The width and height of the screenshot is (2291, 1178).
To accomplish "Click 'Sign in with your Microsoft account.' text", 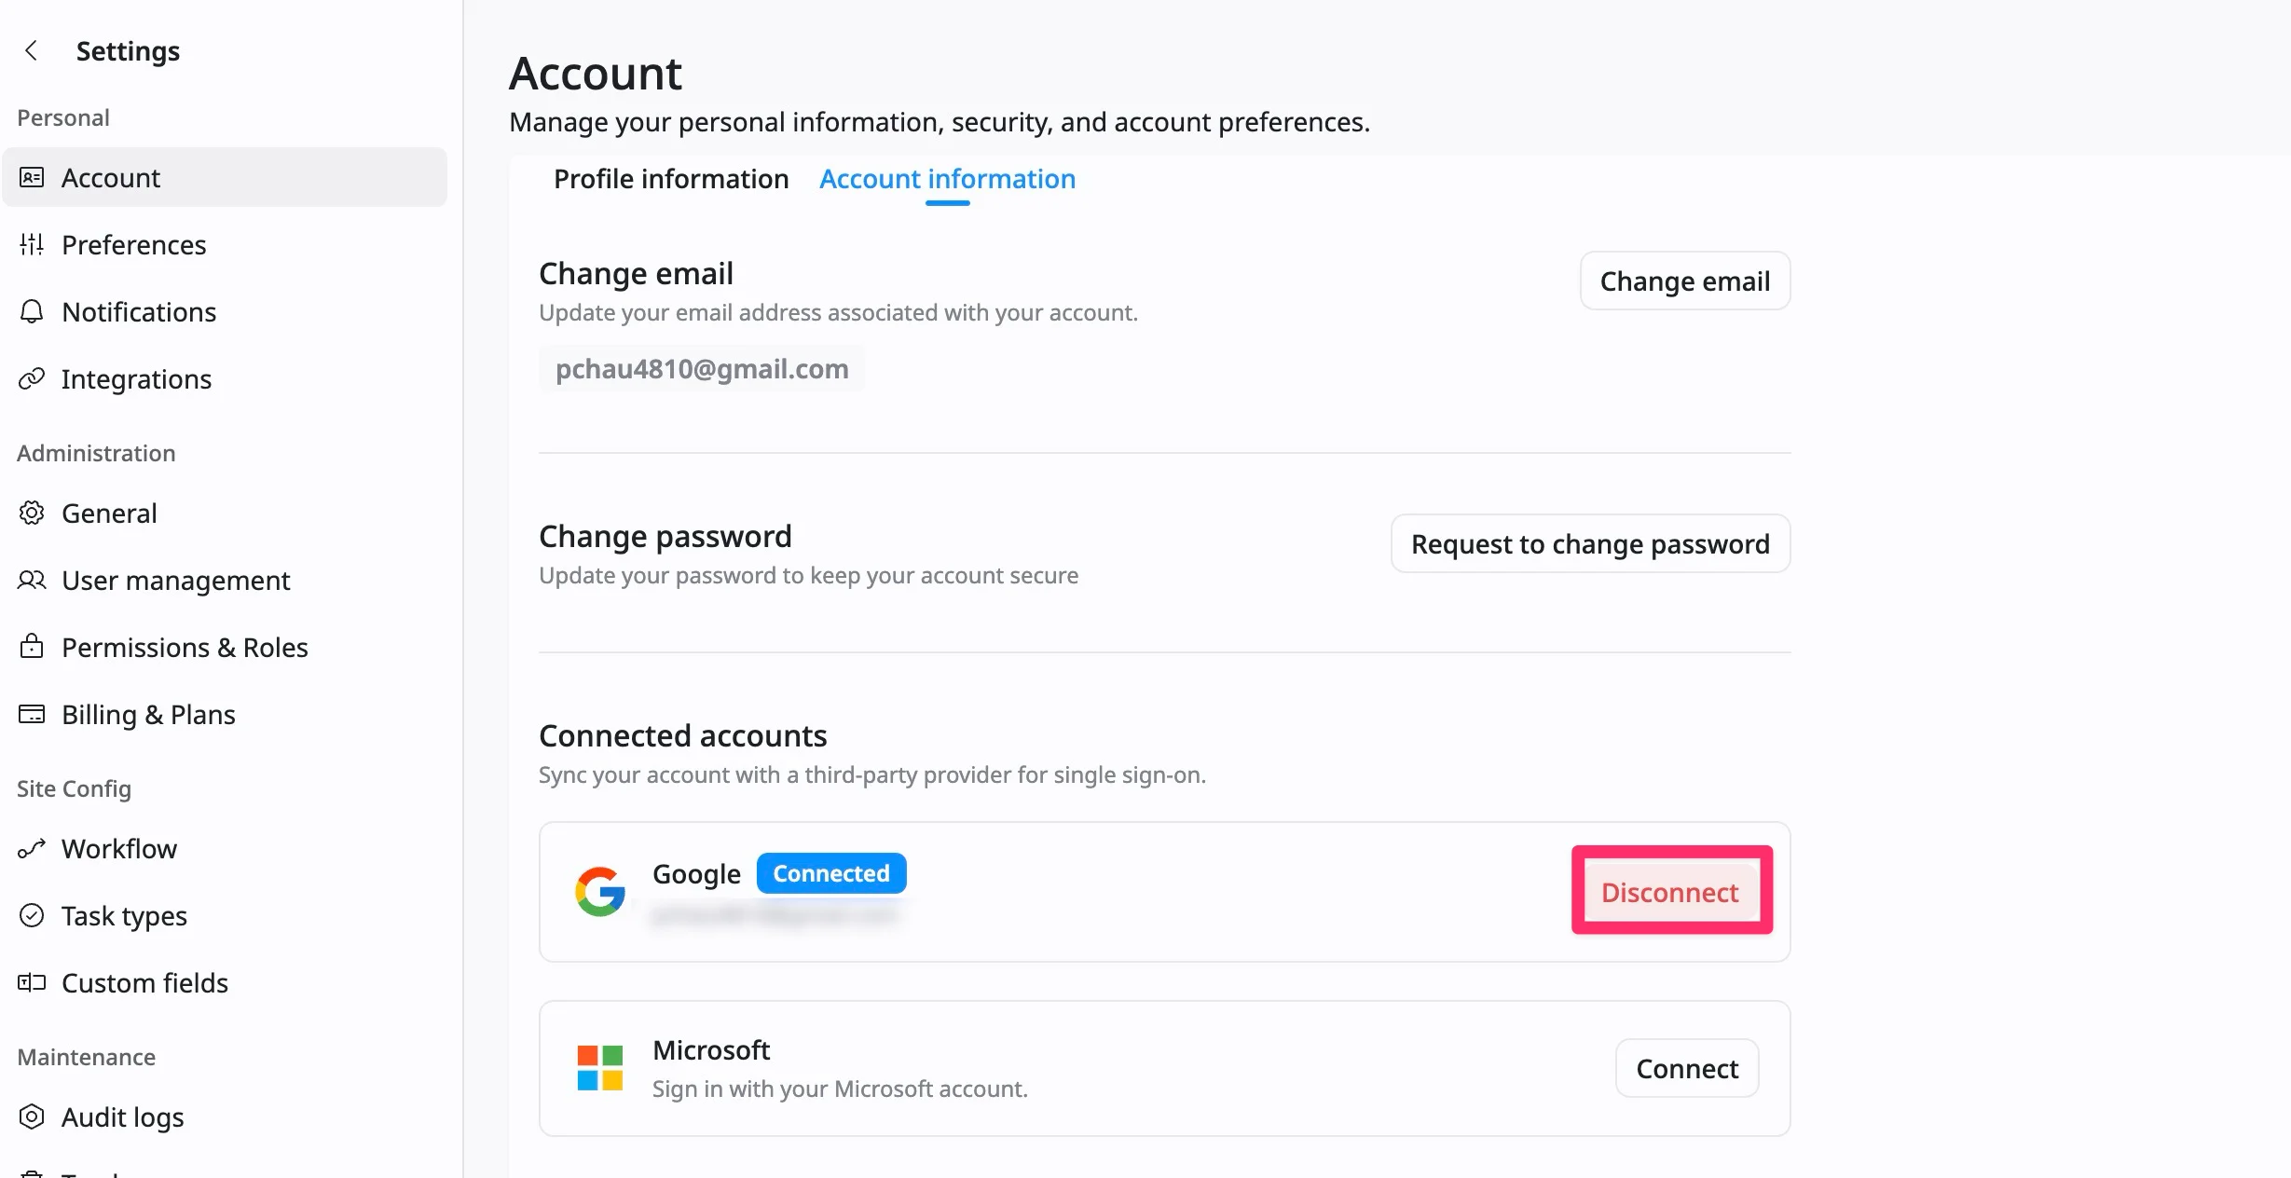I will pos(840,1089).
